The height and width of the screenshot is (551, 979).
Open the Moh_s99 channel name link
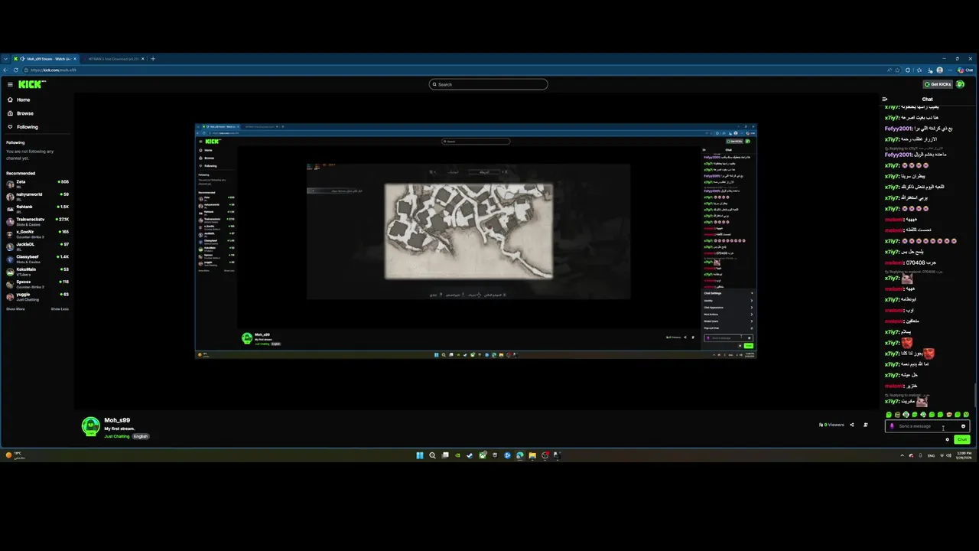117,420
